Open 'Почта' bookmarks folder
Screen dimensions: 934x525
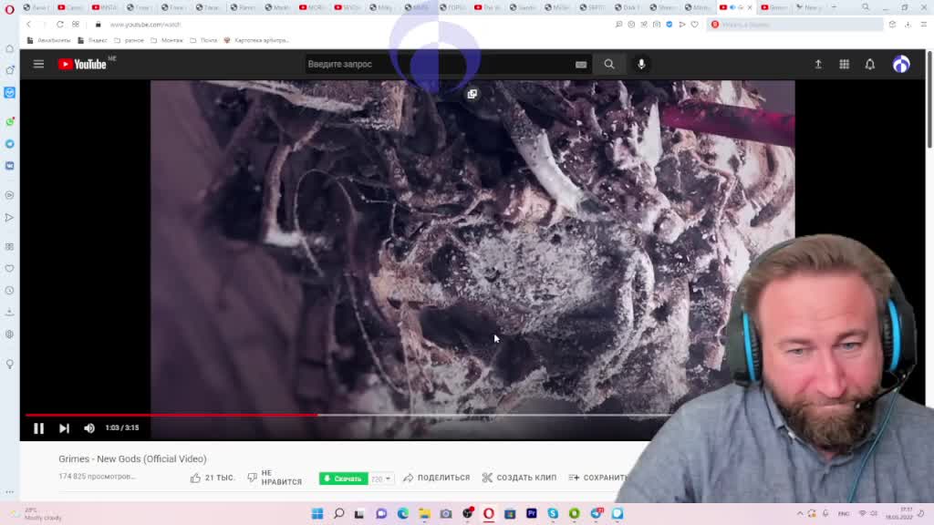(203, 40)
